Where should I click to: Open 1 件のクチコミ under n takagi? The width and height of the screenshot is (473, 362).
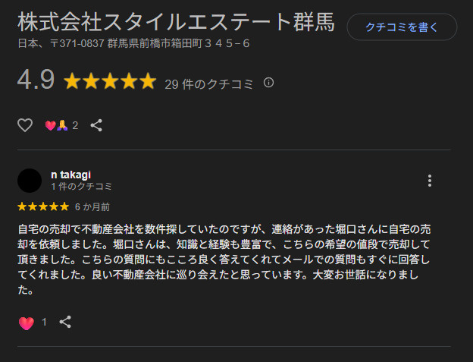tap(81, 186)
